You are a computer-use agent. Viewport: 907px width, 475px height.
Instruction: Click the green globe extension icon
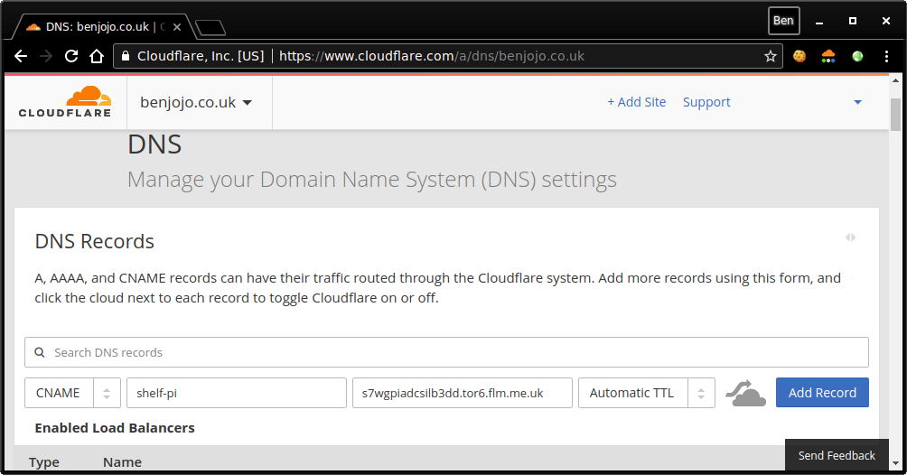click(857, 56)
